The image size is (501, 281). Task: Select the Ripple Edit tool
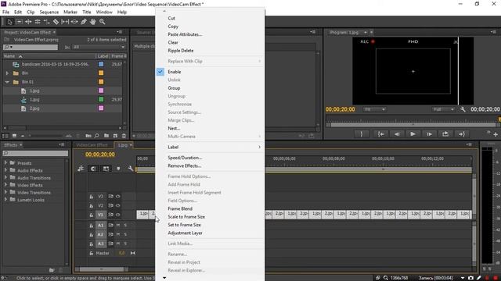(28, 22)
